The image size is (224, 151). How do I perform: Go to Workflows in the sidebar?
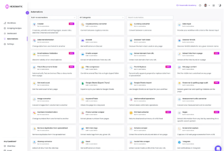tap(12, 23)
